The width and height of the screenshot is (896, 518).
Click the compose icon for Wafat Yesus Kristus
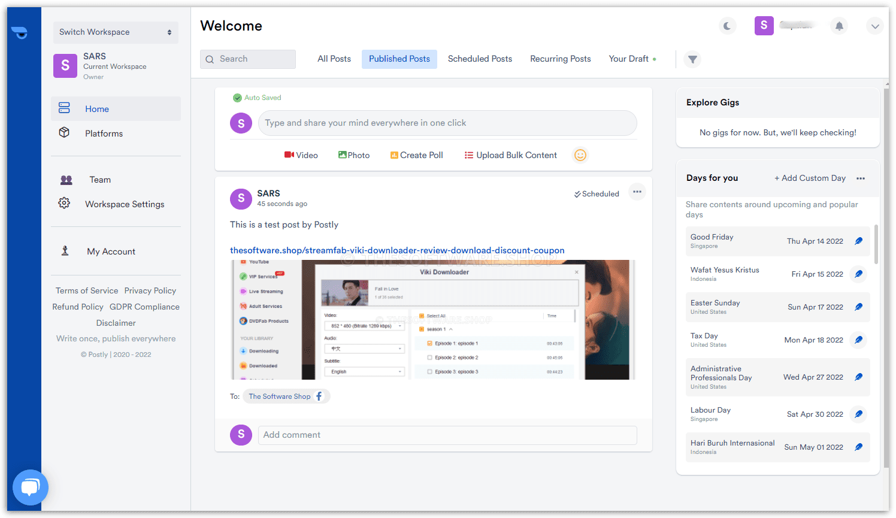pyautogui.click(x=858, y=274)
